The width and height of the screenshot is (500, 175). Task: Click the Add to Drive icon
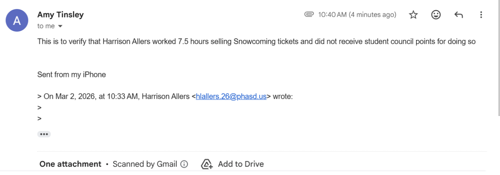click(206, 164)
